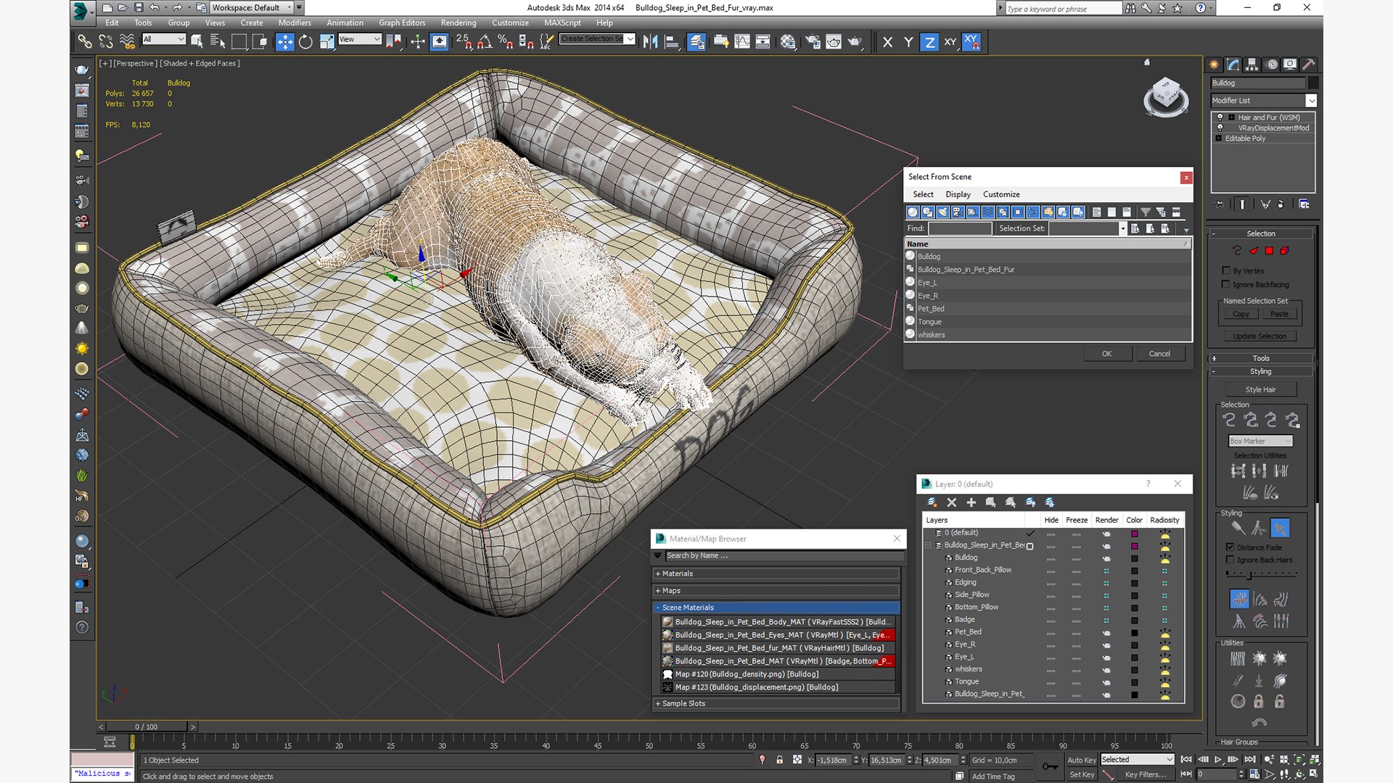Toggle Hide for Bulldog layer row
This screenshot has height=783, width=1393.
click(1051, 558)
